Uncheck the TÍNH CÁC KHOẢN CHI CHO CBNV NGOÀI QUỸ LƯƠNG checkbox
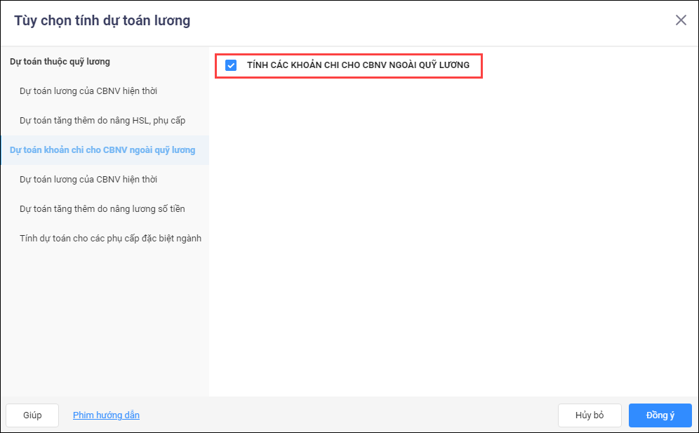Screen dimensions: 699x433 tap(231, 65)
